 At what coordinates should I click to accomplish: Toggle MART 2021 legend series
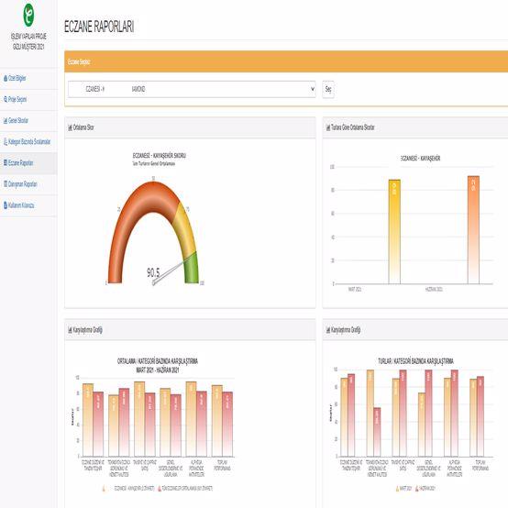point(402,488)
